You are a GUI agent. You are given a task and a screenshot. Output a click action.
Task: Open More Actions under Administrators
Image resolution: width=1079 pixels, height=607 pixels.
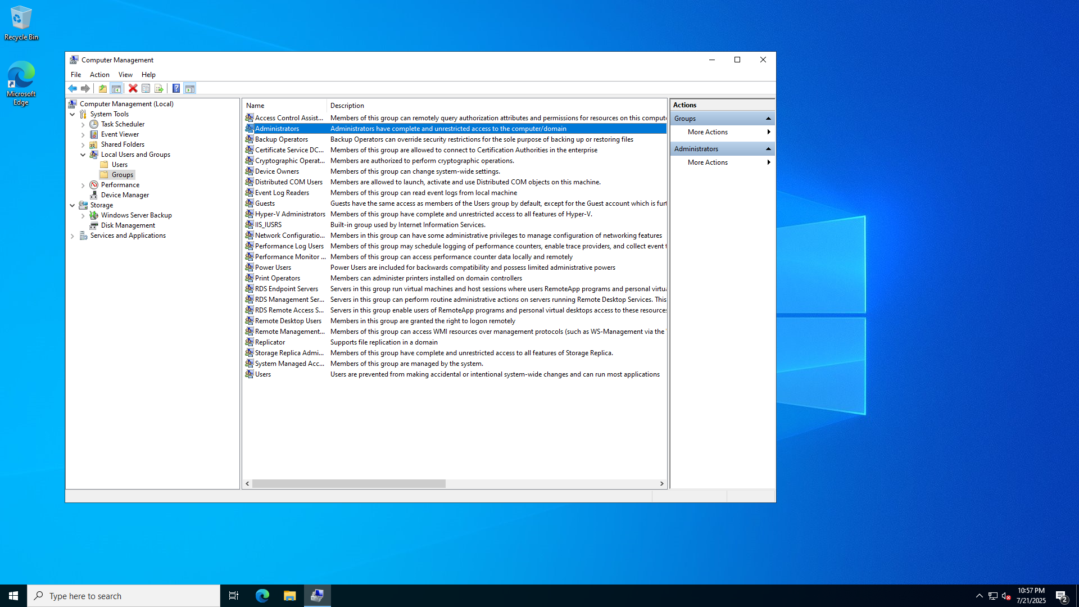pos(708,162)
